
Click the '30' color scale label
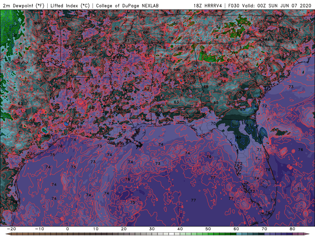click(152, 229)
